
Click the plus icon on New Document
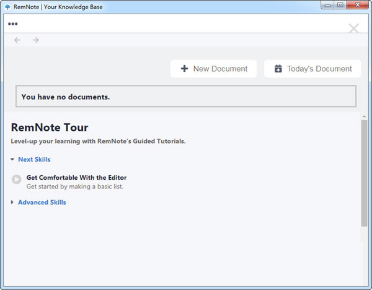pyautogui.click(x=184, y=69)
